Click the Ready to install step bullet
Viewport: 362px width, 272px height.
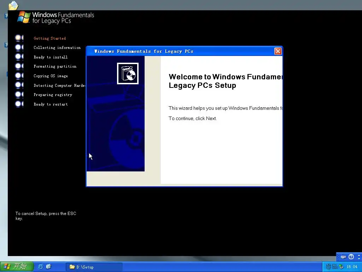pyautogui.click(x=19, y=57)
